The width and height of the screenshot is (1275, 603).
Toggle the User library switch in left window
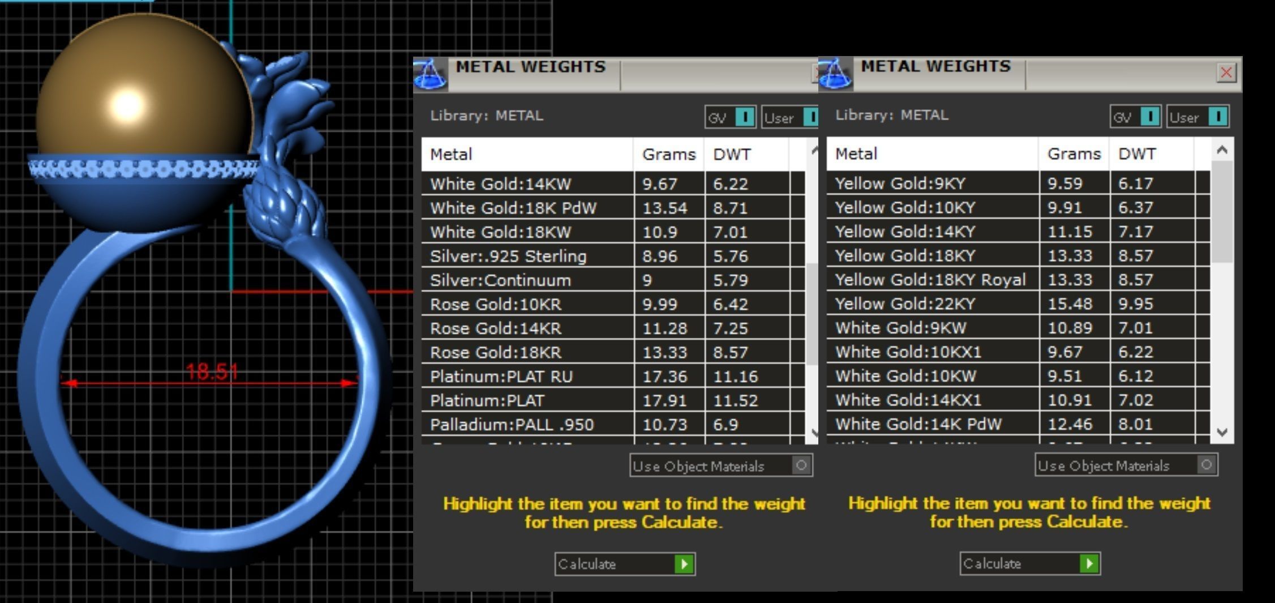coord(790,117)
